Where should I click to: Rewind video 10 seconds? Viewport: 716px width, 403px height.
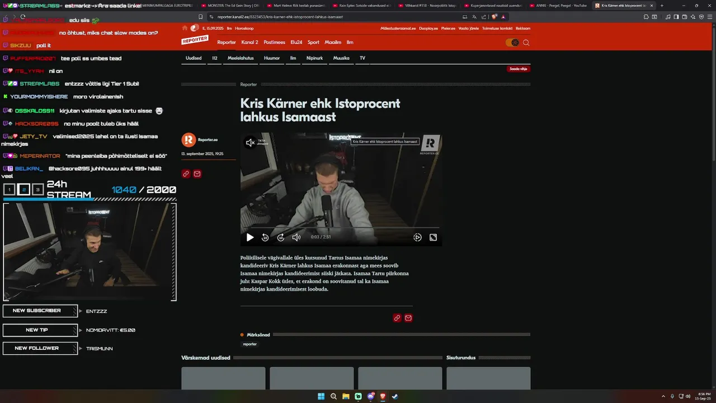pos(265,237)
